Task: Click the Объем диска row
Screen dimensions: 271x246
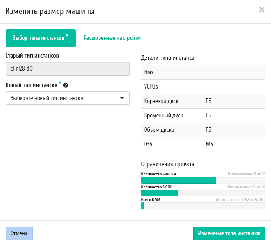Action: click(x=203, y=130)
